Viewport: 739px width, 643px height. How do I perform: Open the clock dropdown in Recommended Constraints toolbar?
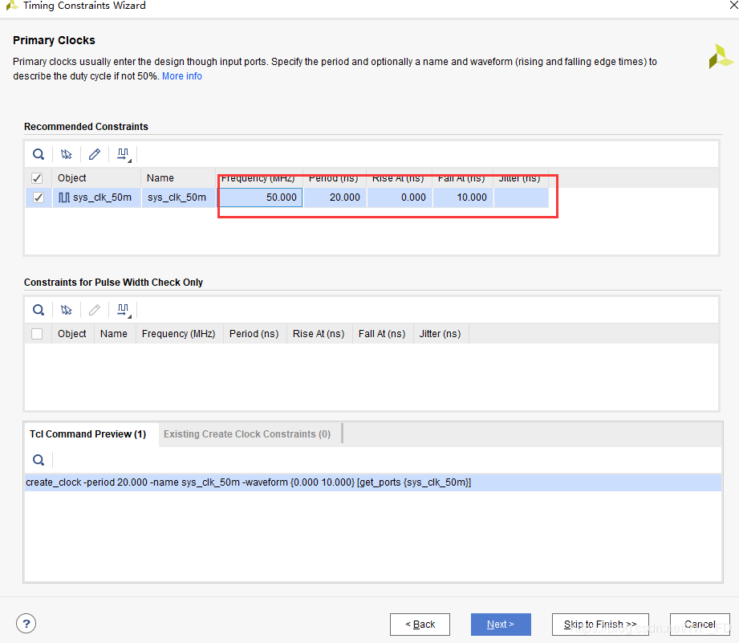(124, 154)
